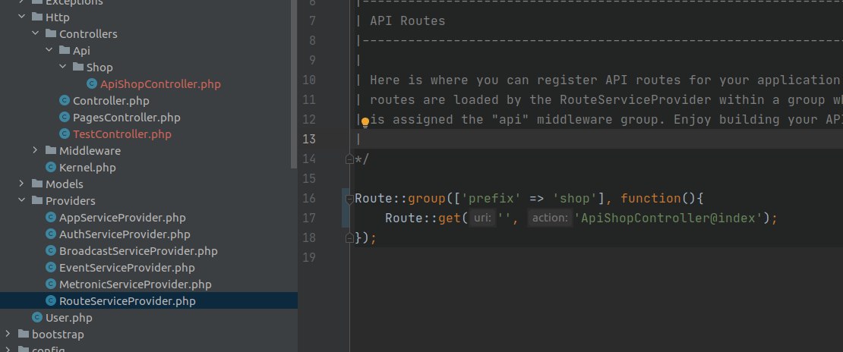
Task: Click PHP class icon of BroadcastServiceProvider.php
Action: [x=51, y=250]
